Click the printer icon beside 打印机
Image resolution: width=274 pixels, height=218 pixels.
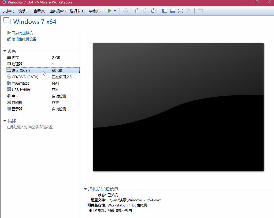click(x=9, y=103)
